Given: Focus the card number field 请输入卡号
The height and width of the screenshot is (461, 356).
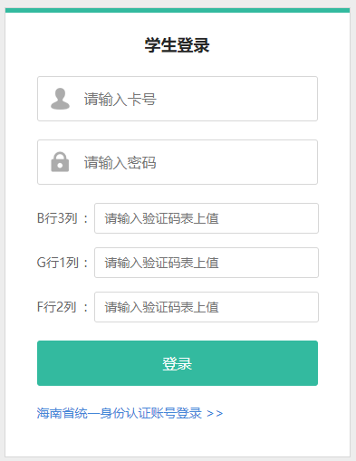Looking at the screenshot, I should pyautogui.click(x=178, y=99).
